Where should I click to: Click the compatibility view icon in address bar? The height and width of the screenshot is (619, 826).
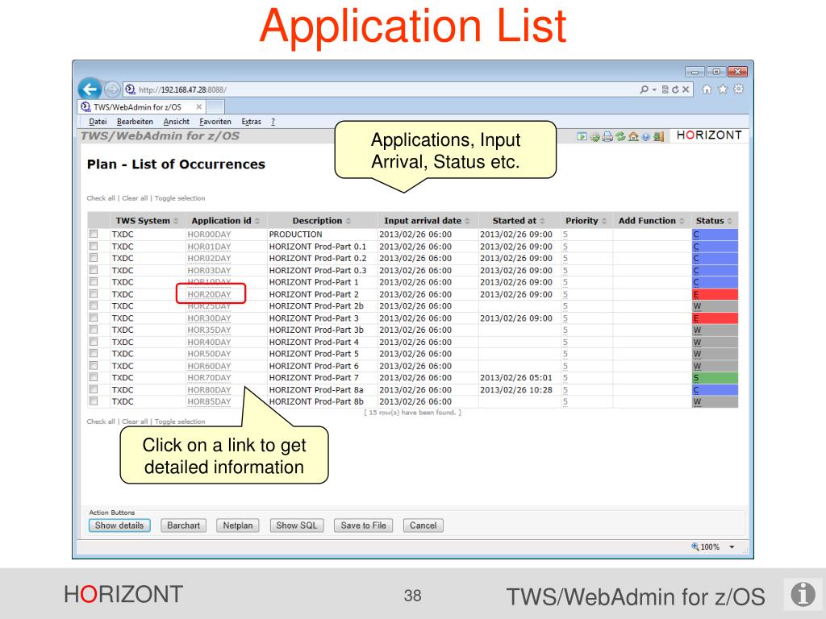(x=665, y=89)
